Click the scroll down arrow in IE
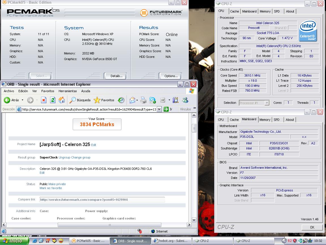Screen dimensions: 326x245 (x=194, y=220)
